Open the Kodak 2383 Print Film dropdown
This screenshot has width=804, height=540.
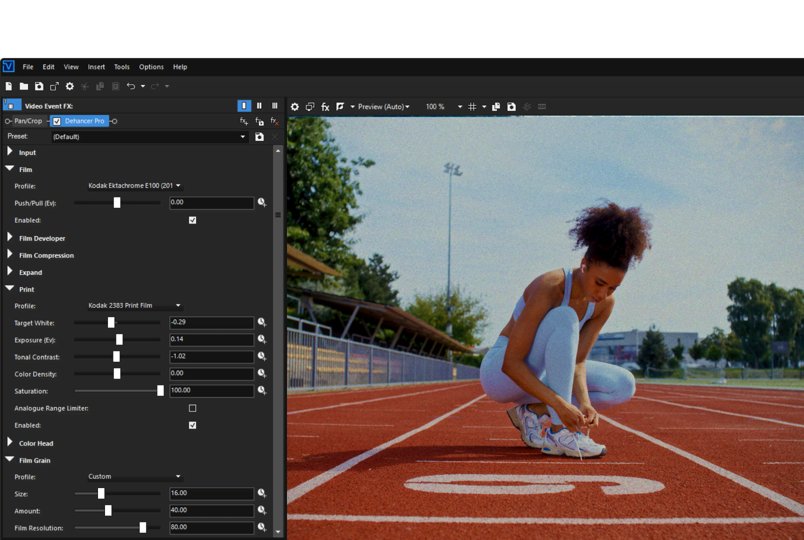[135, 305]
